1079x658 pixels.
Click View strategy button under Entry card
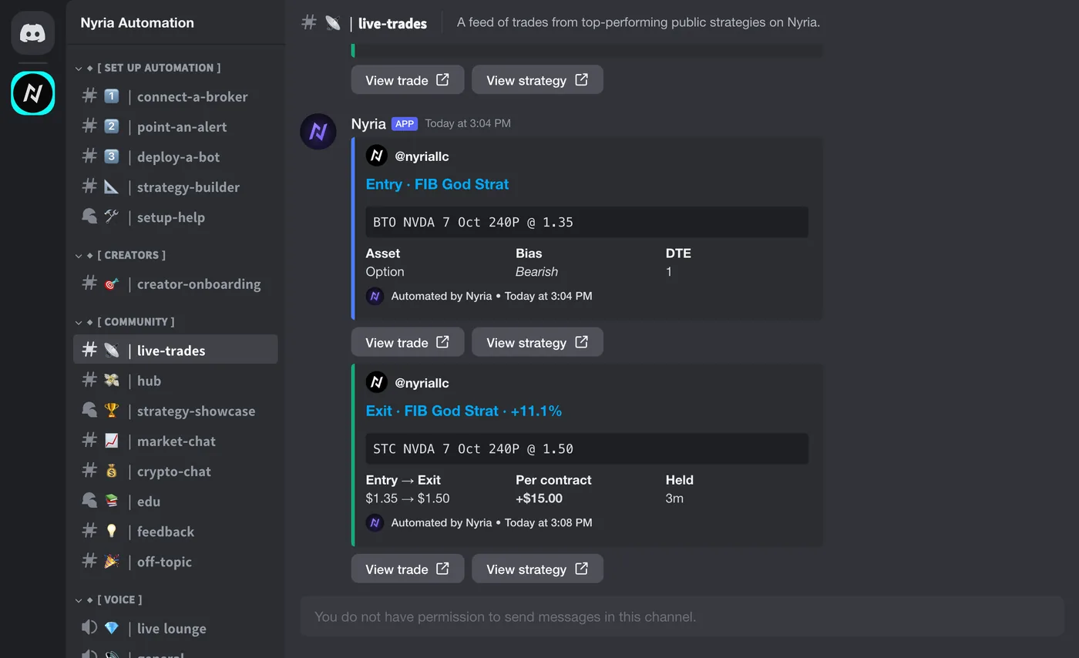pyautogui.click(x=537, y=342)
